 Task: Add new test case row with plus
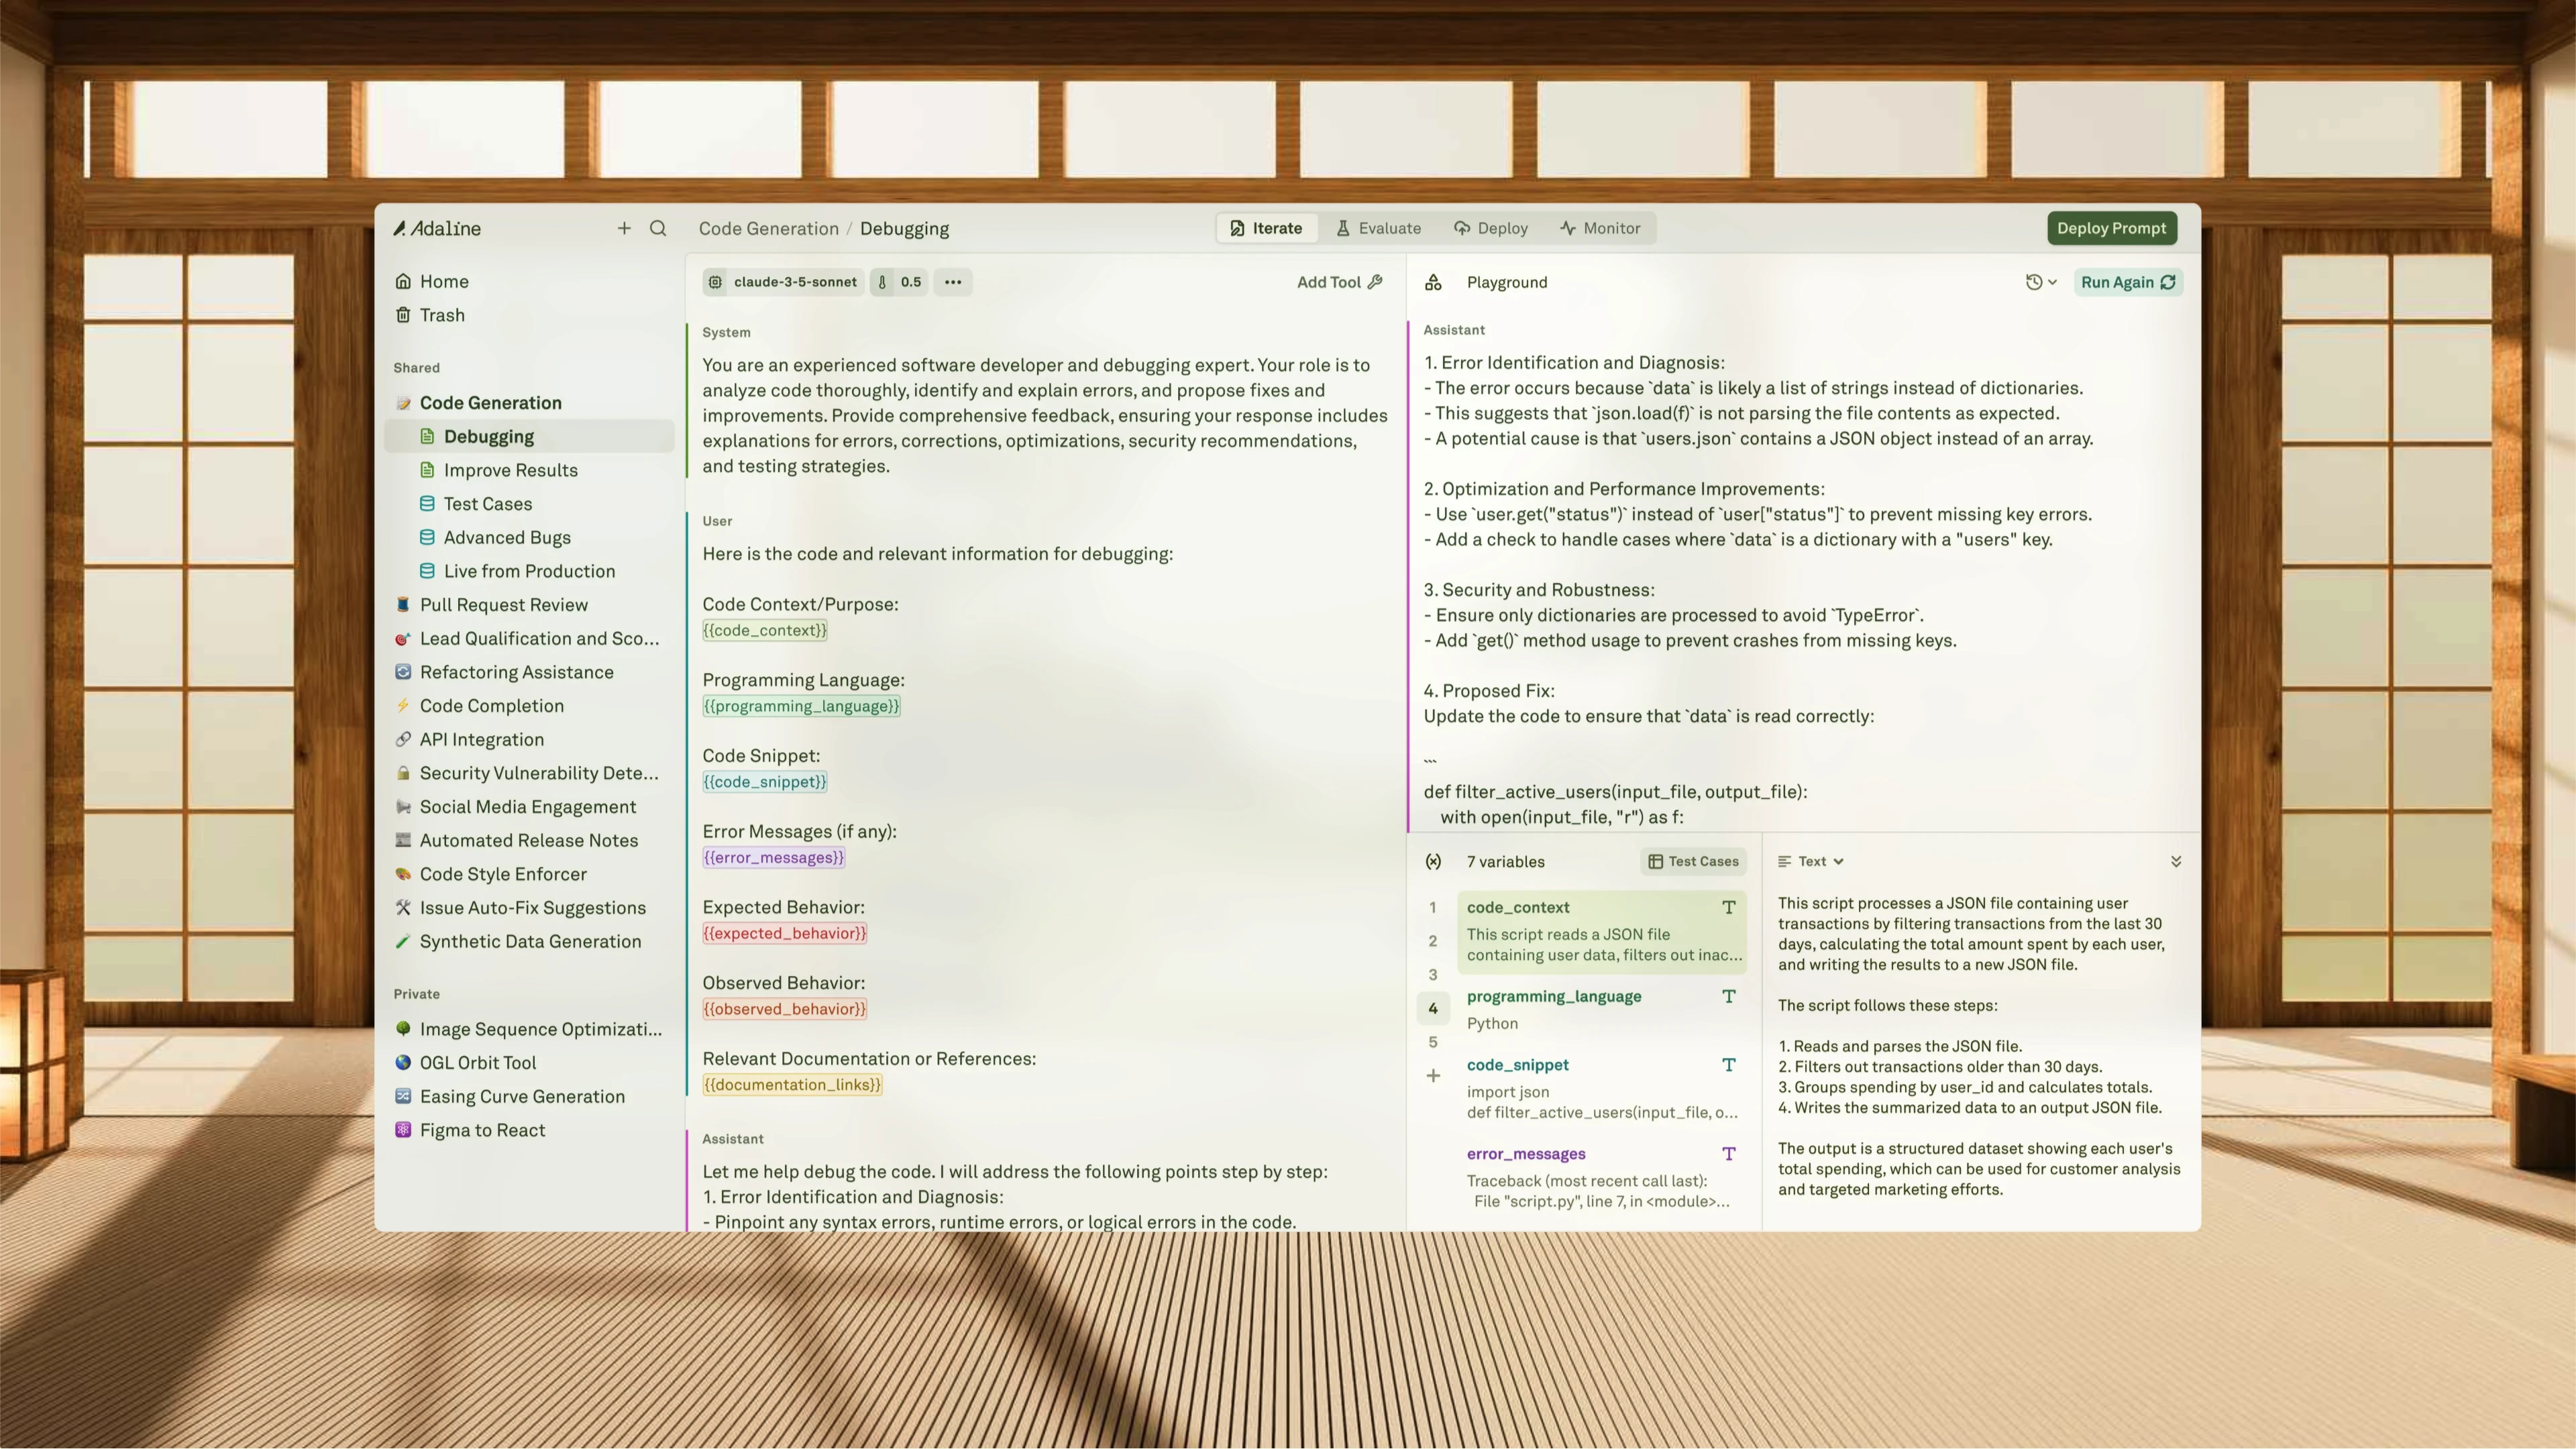coord(1433,1076)
